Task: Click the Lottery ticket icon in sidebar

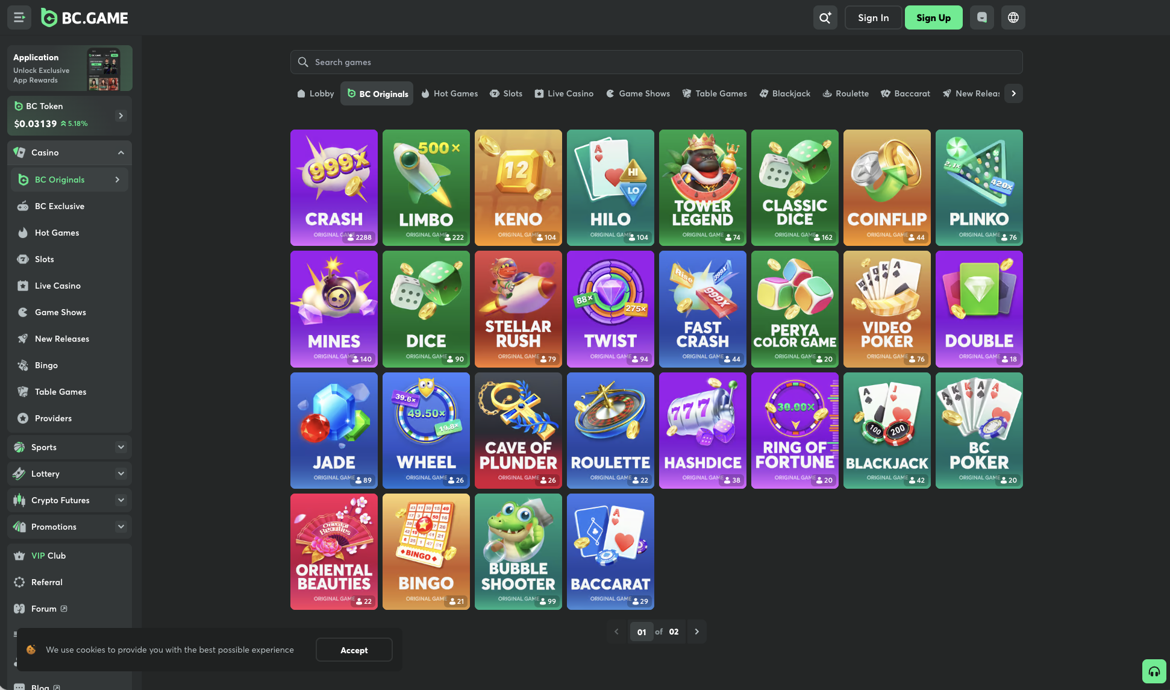Action: (x=19, y=474)
